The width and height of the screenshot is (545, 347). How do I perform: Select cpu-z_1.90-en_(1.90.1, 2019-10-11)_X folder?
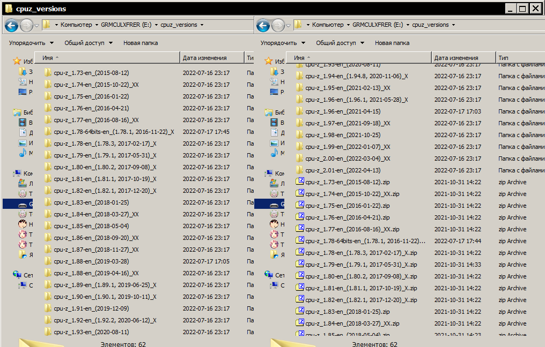pos(105,296)
